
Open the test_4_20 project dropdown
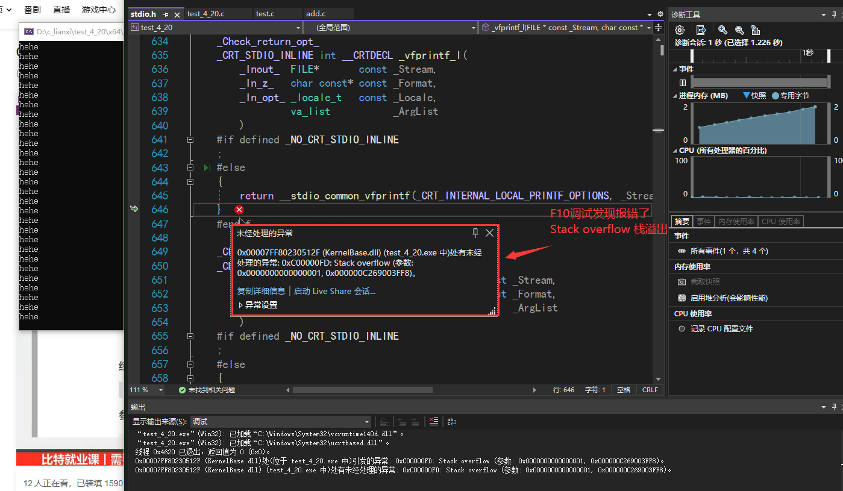pyautogui.click(x=215, y=28)
